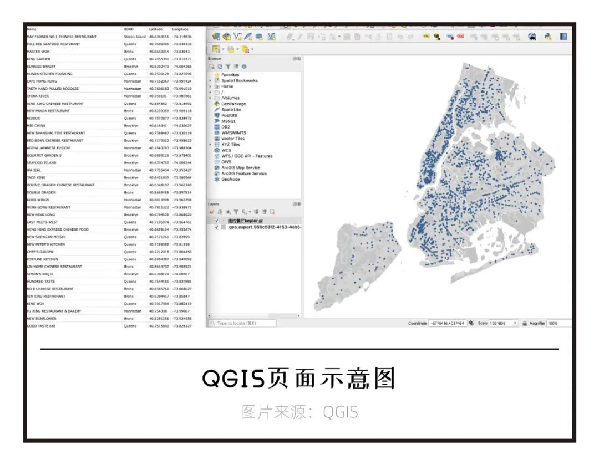Select GeoPackage in the Browser tree
The width and height of the screenshot is (599, 465).
point(230,104)
